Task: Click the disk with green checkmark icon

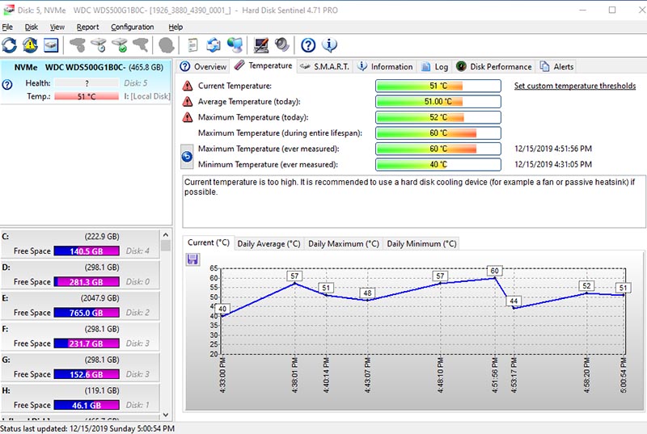Action: pos(120,45)
